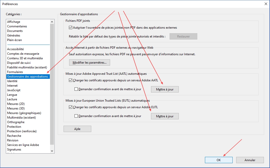Enable 'Demander confirmation' in the EUTL section

coord(76,116)
